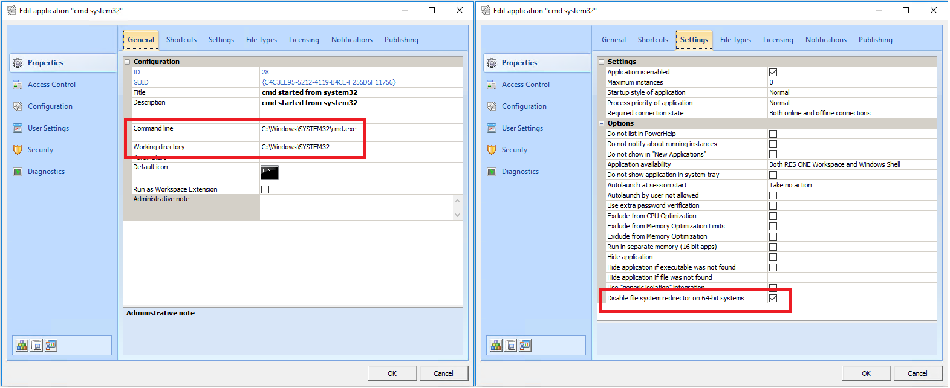Select Diagnostics in the right dialog sidebar
The height and width of the screenshot is (388, 950).
[519, 172]
